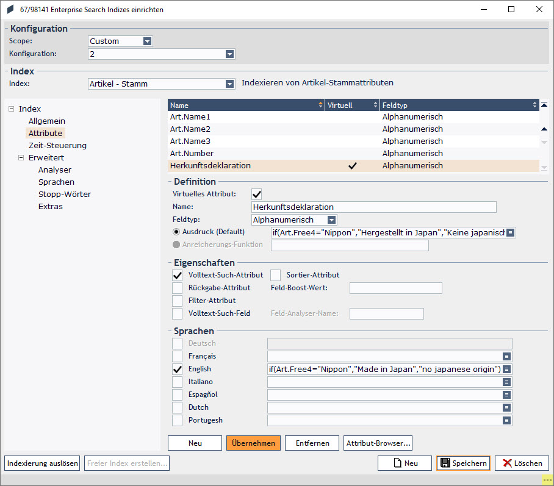554x486 pixels.
Task: Enable Filter-Attribut checkbox
Action: tap(178, 301)
